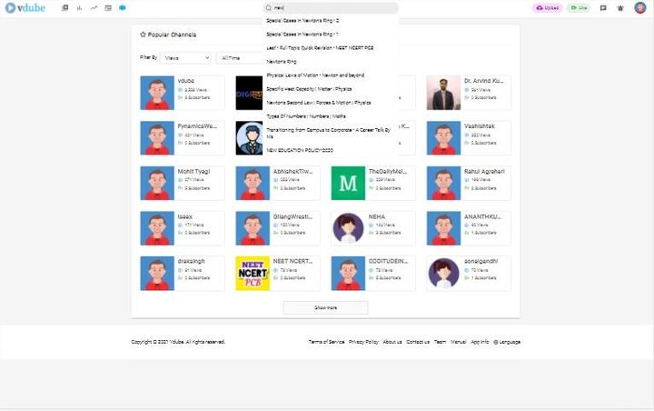Focus the search input field
Image resolution: width=654 pixels, height=411 pixels.
tap(332, 8)
